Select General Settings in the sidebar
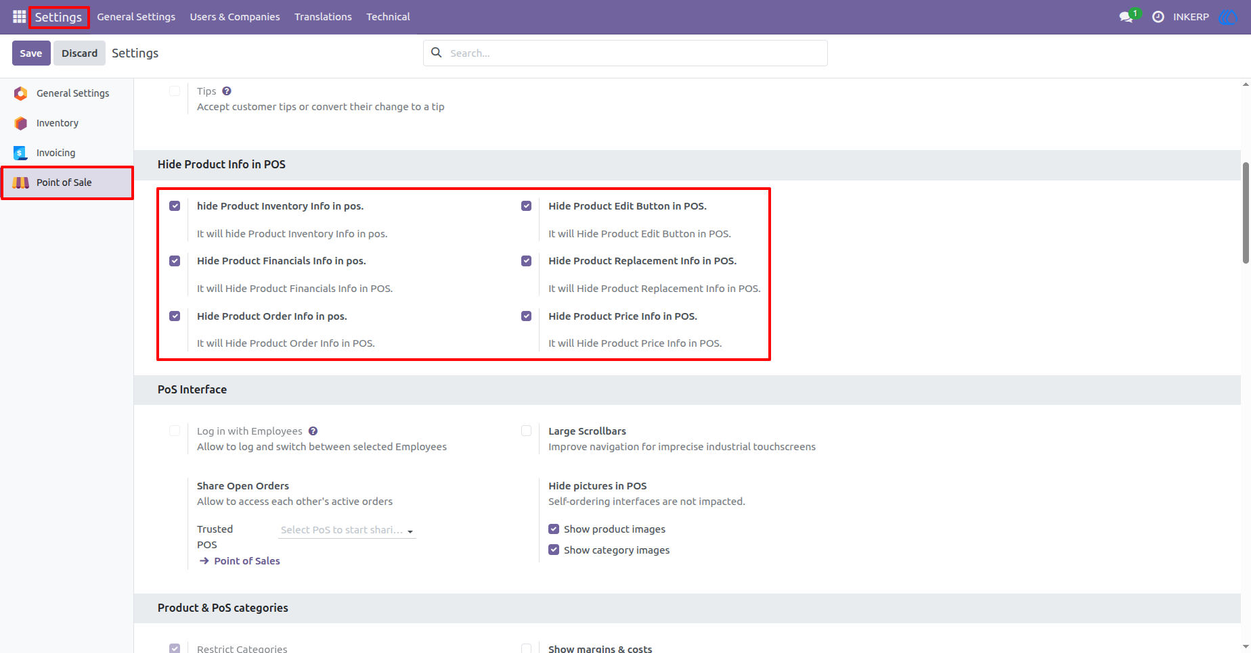The width and height of the screenshot is (1251, 653). pyautogui.click(x=67, y=93)
